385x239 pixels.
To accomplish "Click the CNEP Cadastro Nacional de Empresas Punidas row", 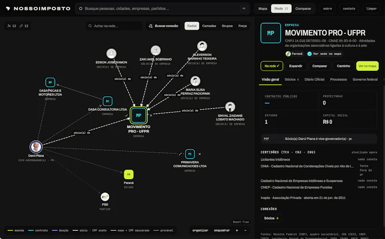I will click(319, 187).
